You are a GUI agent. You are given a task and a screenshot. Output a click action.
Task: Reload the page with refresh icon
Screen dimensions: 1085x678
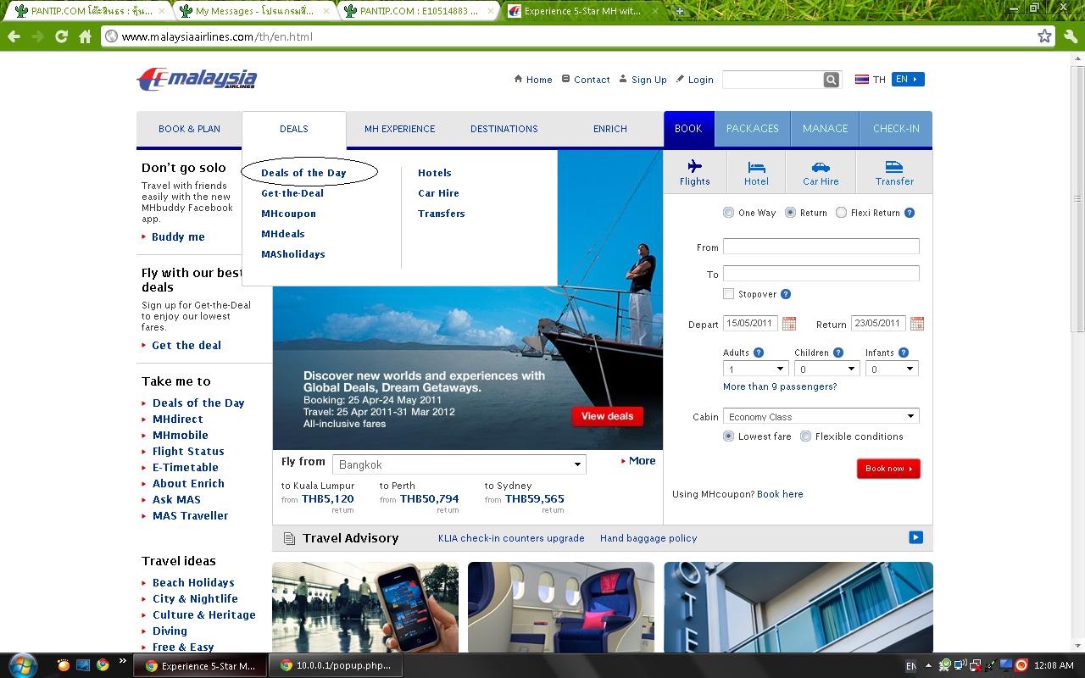point(62,36)
